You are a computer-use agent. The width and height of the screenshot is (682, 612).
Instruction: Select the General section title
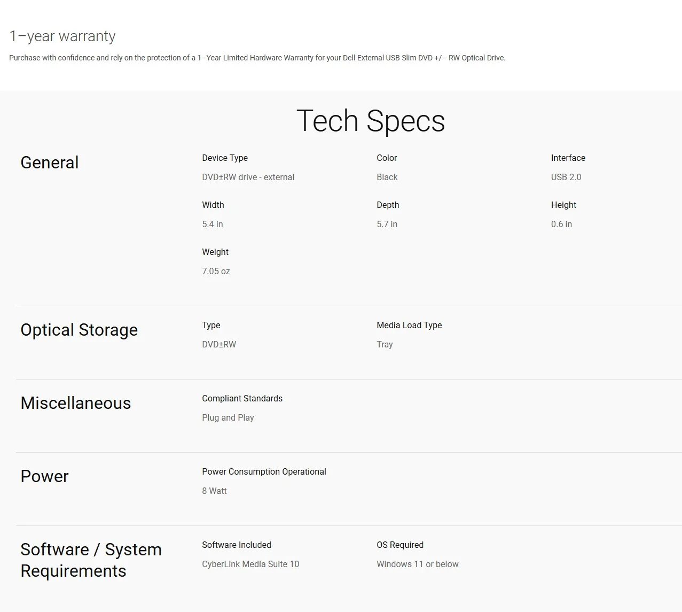click(50, 162)
